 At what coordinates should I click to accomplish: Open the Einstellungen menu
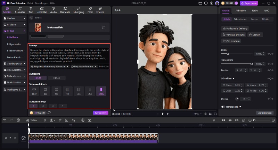[x=41, y=3]
